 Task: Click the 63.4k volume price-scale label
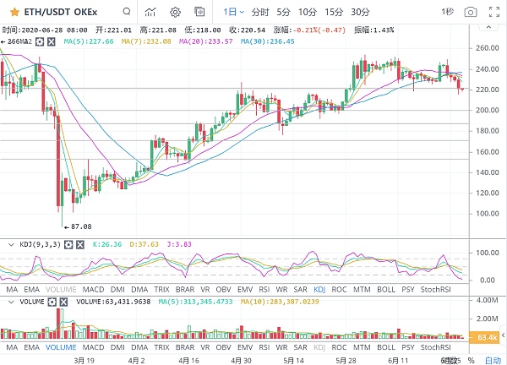coord(488,338)
